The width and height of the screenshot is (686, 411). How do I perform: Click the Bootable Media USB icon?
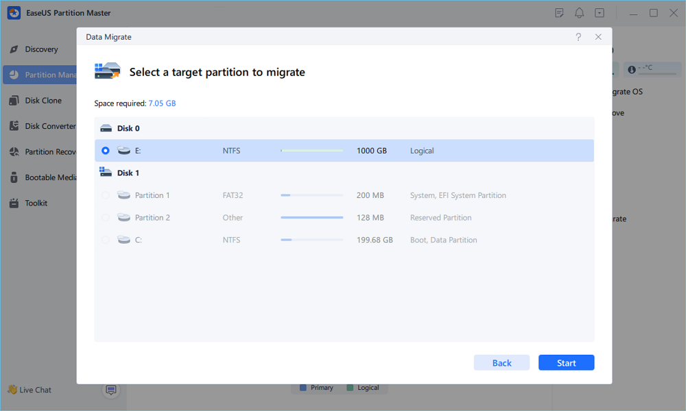tap(14, 177)
